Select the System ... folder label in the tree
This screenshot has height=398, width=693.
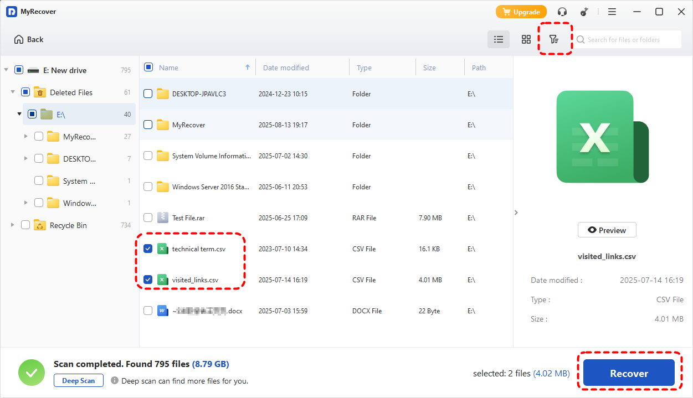pos(79,181)
